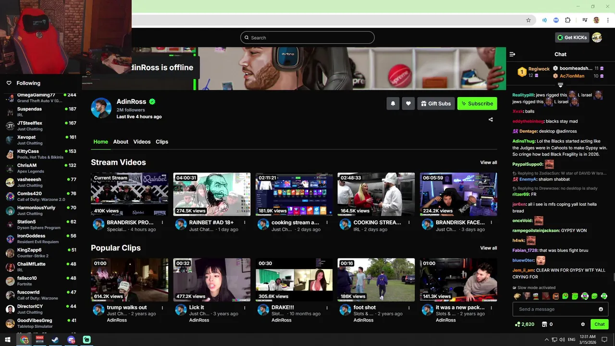
Task: Open options menu for RAINBET #AD 18+ video
Action: [x=245, y=222]
